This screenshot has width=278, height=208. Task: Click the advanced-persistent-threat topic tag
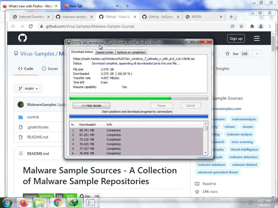point(218,172)
